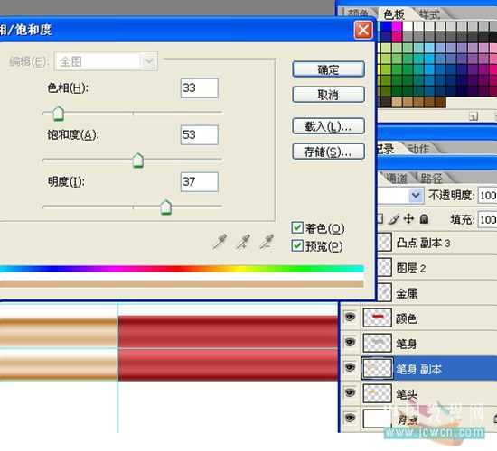Click lock image pixels brush icon

(x=394, y=219)
